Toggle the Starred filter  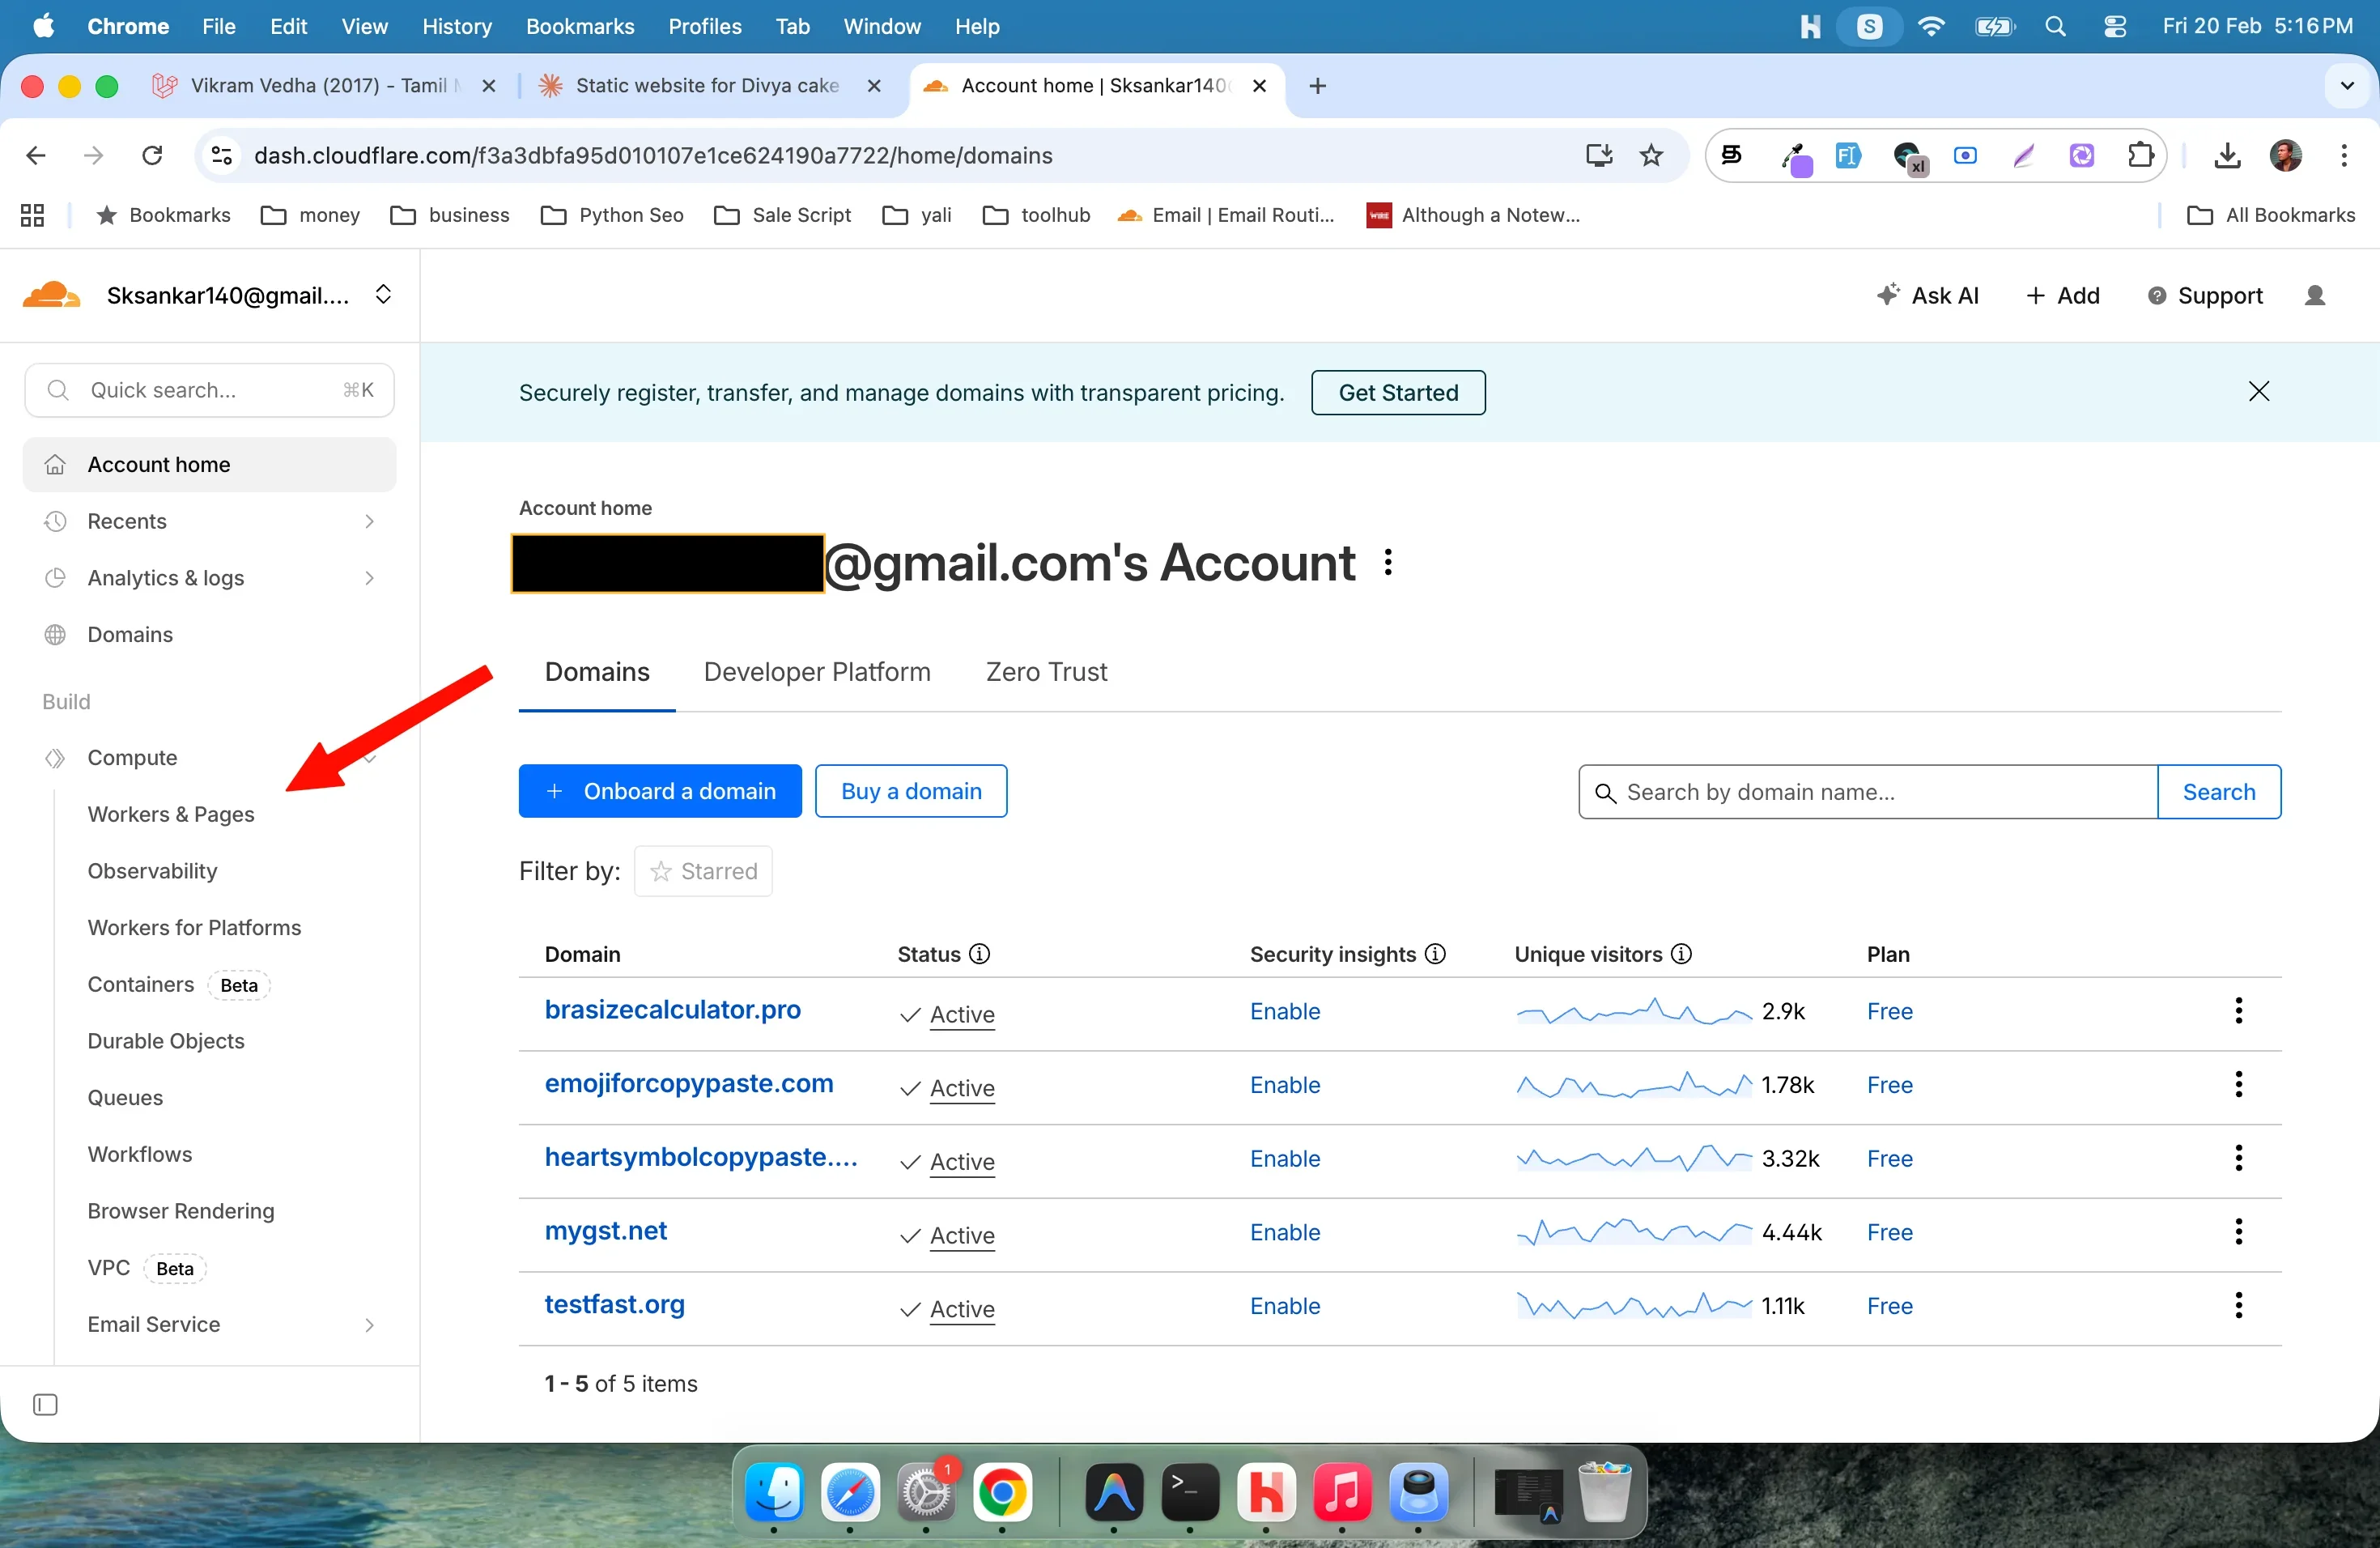(703, 871)
